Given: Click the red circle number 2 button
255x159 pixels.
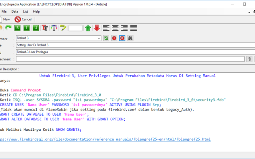Looking at the screenshot, I should pyautogui.click(x=122, y=38).
